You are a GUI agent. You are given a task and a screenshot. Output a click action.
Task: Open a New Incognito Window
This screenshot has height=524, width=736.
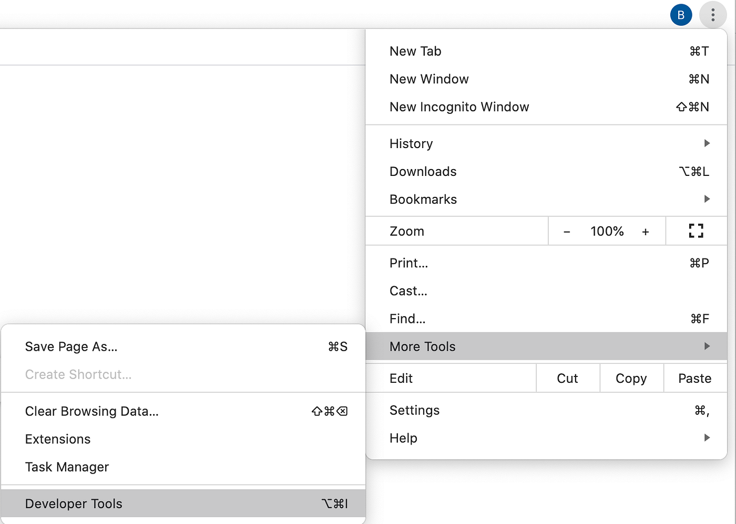tap(546, 107)
